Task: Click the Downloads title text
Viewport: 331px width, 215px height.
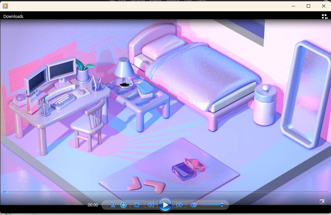Action: 13,17
